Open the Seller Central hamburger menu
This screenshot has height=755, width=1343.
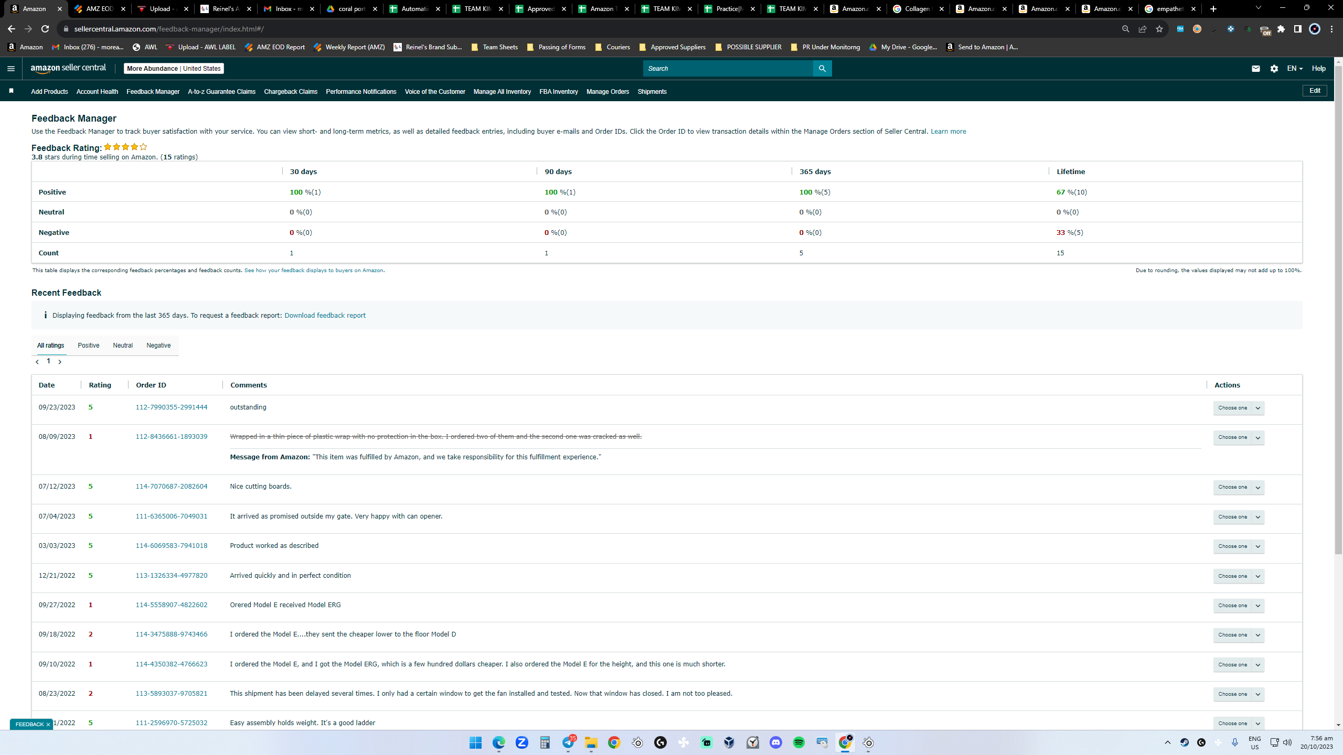(x=11, y=69)
